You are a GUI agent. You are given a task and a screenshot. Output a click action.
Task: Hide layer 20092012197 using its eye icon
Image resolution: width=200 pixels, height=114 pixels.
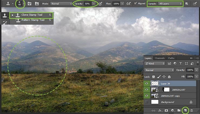point(147,89)
